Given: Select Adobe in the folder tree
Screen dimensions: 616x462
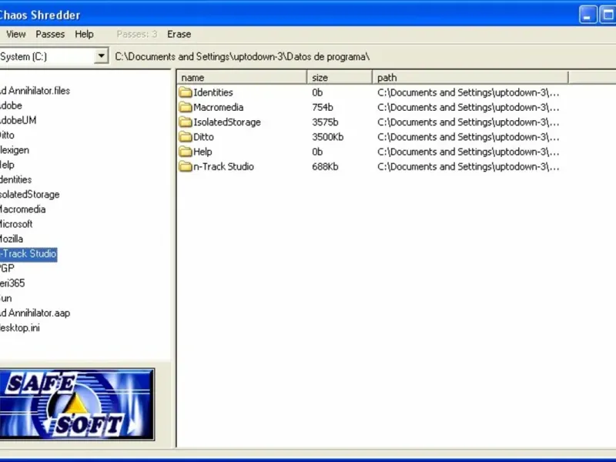Looking at the screenshot, I should click(11, 105).
